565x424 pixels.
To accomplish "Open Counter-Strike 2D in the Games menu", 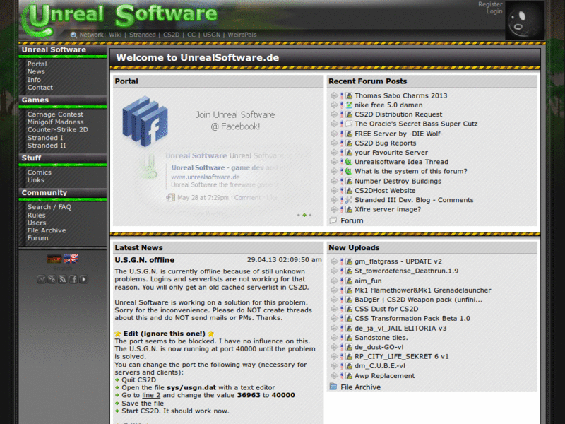I will click(x=58, y=130).
